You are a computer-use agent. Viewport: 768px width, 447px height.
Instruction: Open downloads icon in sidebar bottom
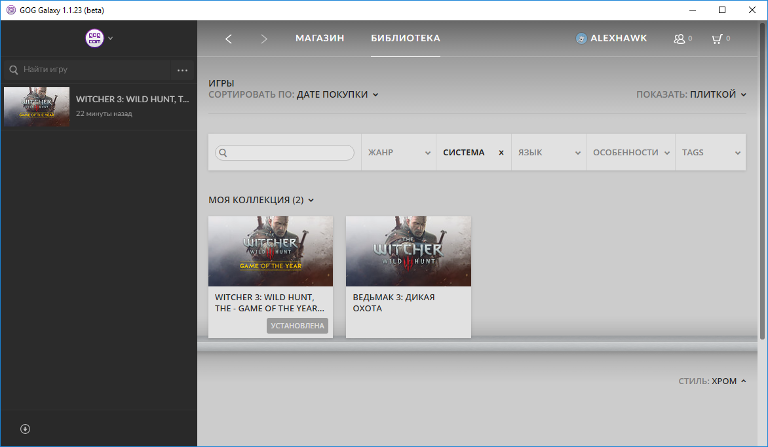click(26, 429)
